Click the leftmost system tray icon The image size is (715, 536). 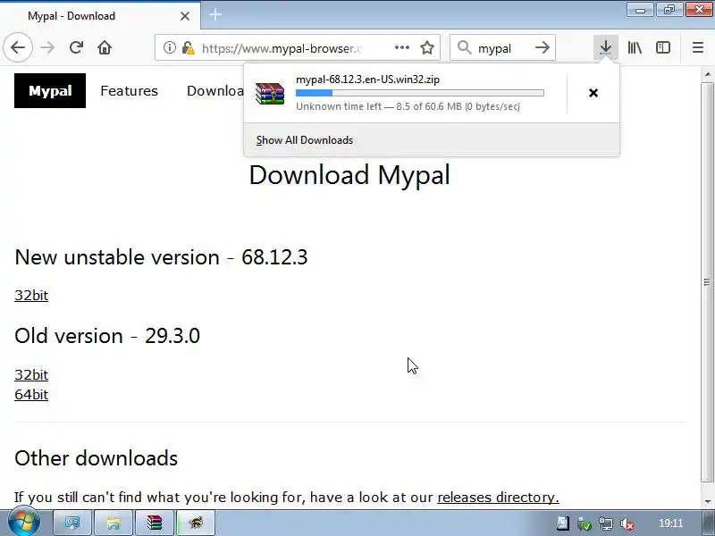coord(563,523)
